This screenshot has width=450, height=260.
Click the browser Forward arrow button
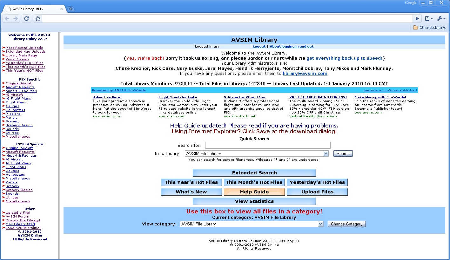(16, 19)
